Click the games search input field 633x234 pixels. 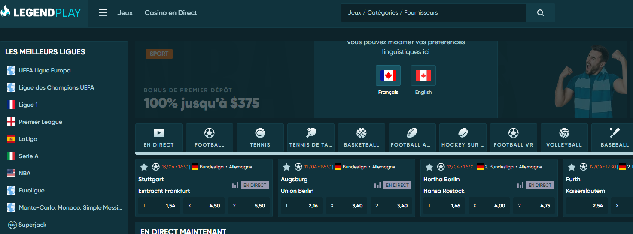point(433,13)
